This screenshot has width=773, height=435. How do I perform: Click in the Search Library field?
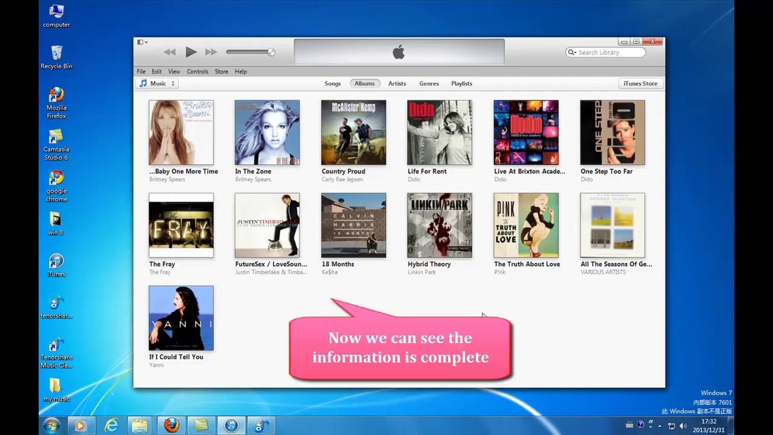coord(606,53)
